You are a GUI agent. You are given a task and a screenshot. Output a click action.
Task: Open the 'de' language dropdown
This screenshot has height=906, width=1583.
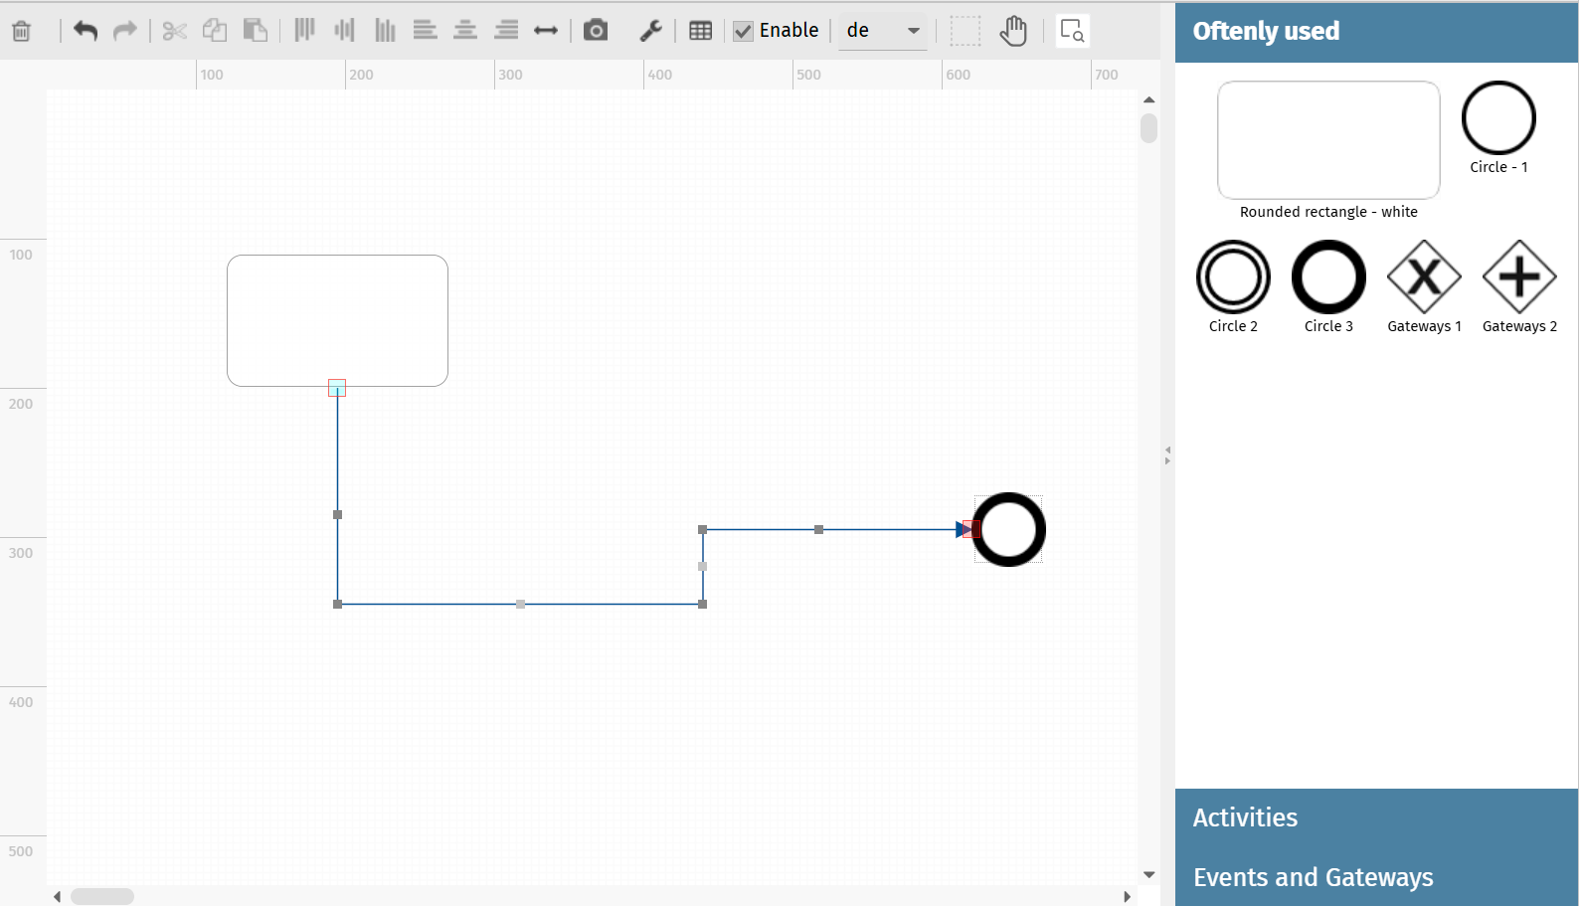(883, 31)
